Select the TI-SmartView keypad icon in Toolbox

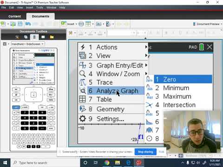(x=34, y=37)
